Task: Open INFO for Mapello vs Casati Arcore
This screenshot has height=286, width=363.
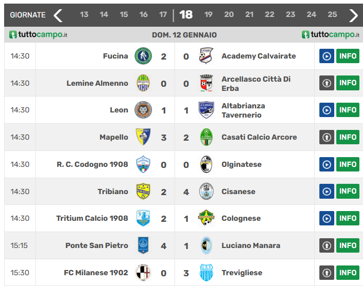Action: (348, 137)
